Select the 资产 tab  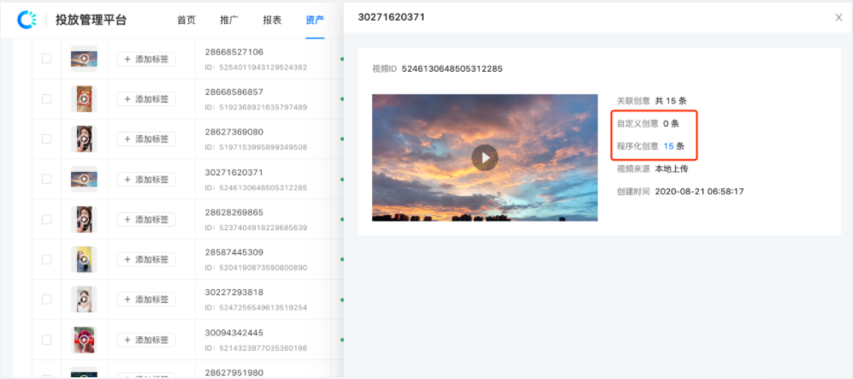[315, 21]
